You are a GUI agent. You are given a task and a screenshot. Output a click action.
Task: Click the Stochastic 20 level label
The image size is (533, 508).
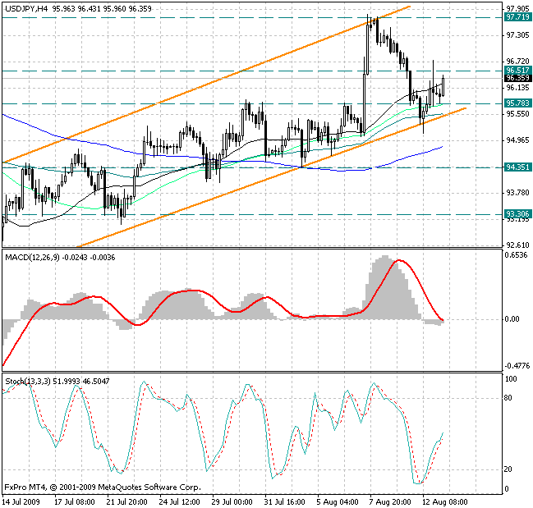pos(508,469)
